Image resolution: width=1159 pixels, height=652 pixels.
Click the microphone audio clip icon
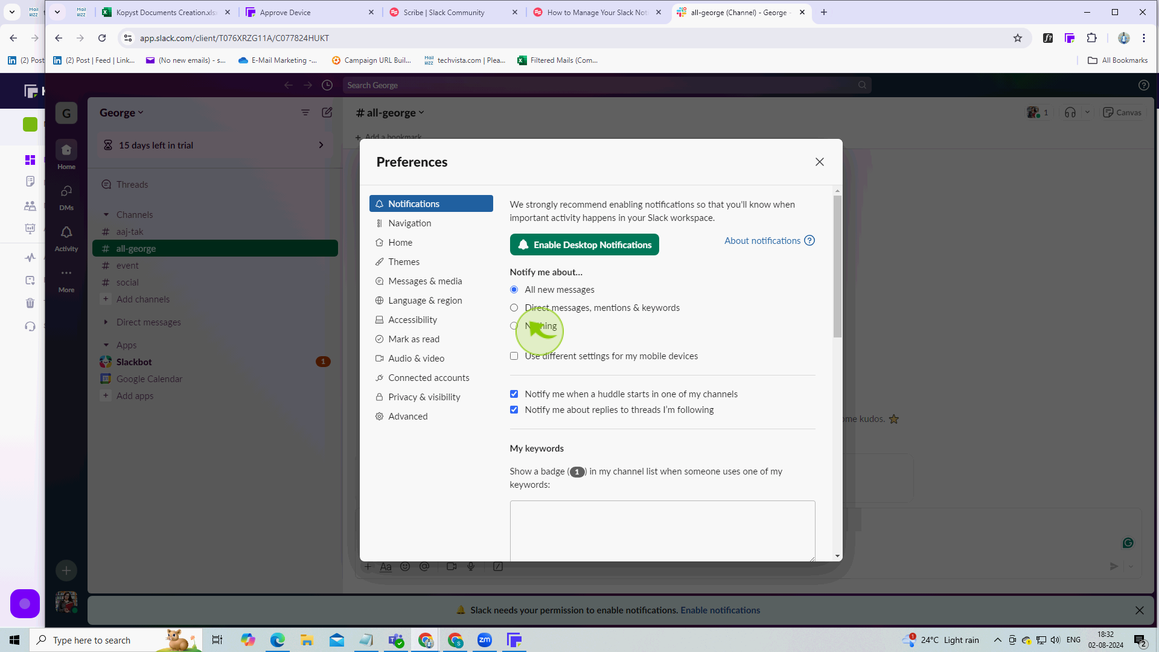coord(471,567)
